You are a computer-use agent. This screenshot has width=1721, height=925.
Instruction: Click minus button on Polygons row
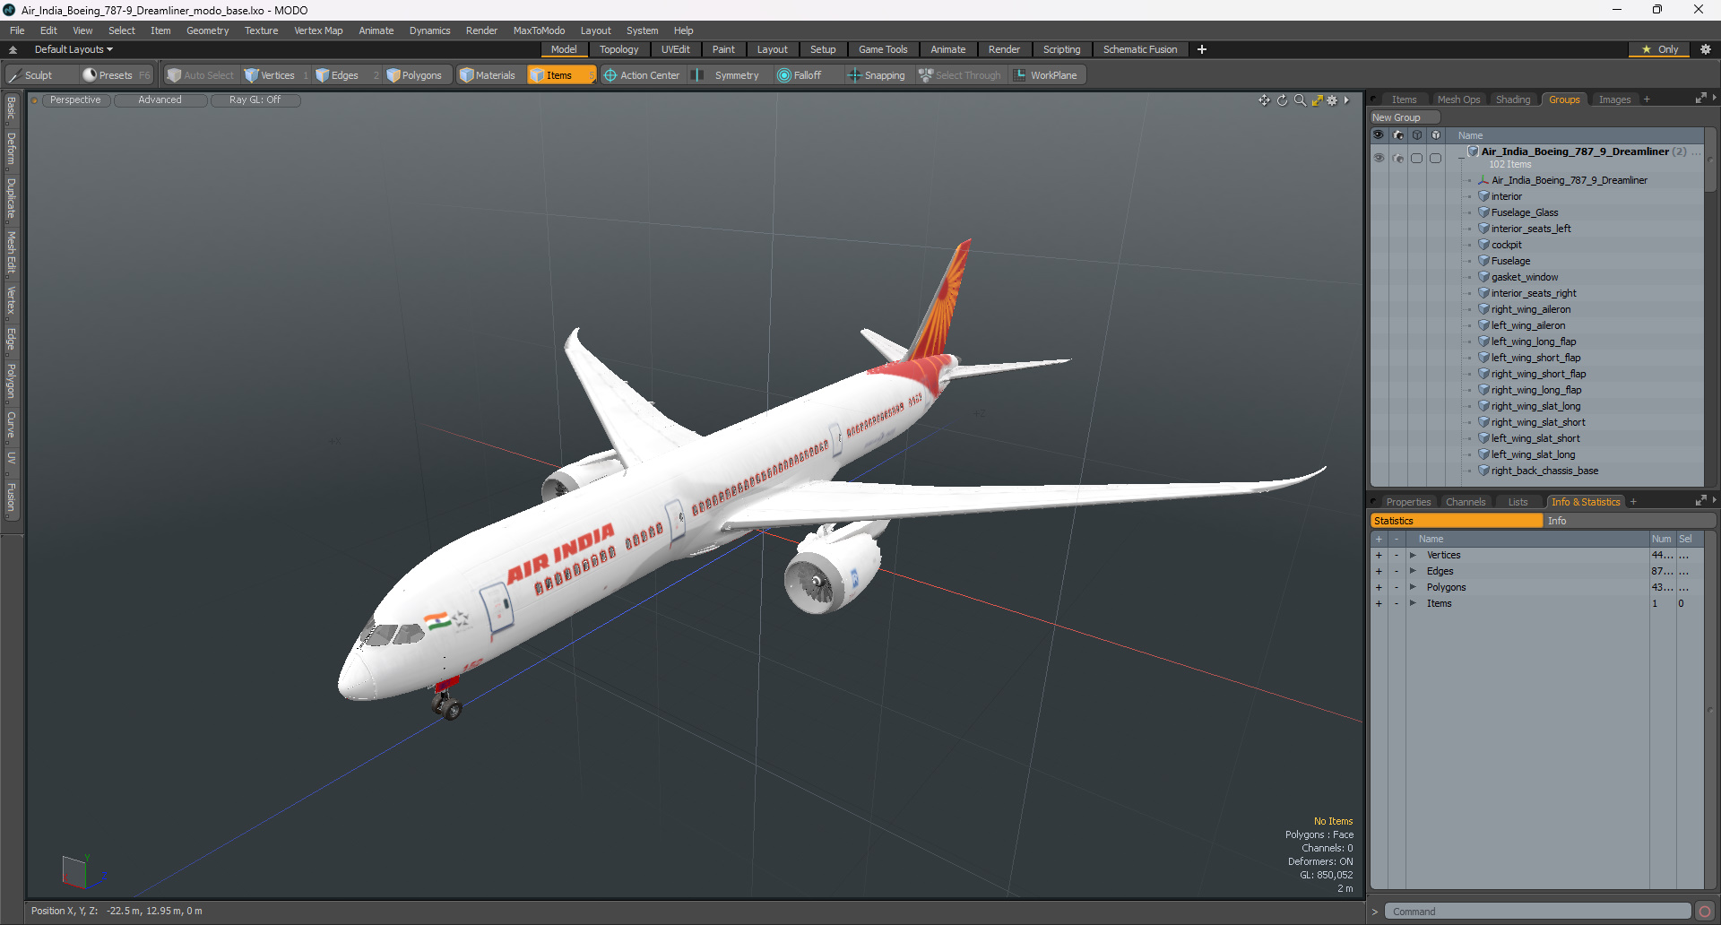(x=1396, y=588)
